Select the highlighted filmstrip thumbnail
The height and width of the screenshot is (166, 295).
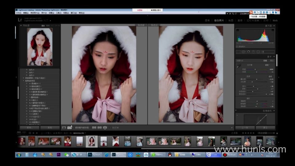pos(92,141)
